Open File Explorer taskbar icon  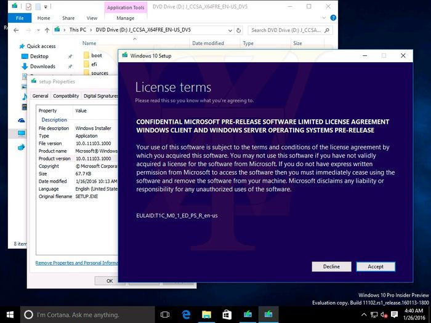(x=206, y=314)
